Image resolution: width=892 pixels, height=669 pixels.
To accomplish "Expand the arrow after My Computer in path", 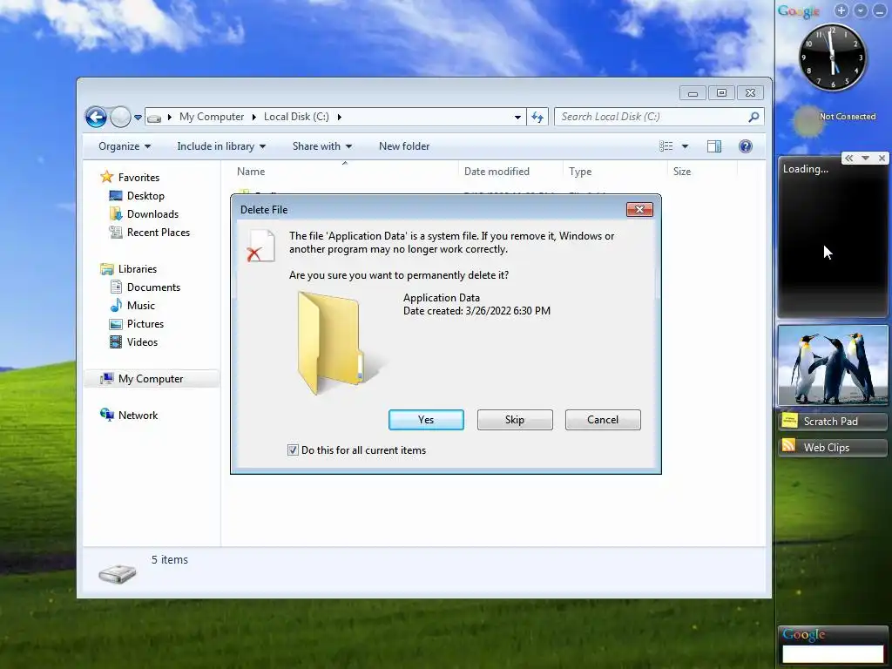I will [x=253, y=118].
